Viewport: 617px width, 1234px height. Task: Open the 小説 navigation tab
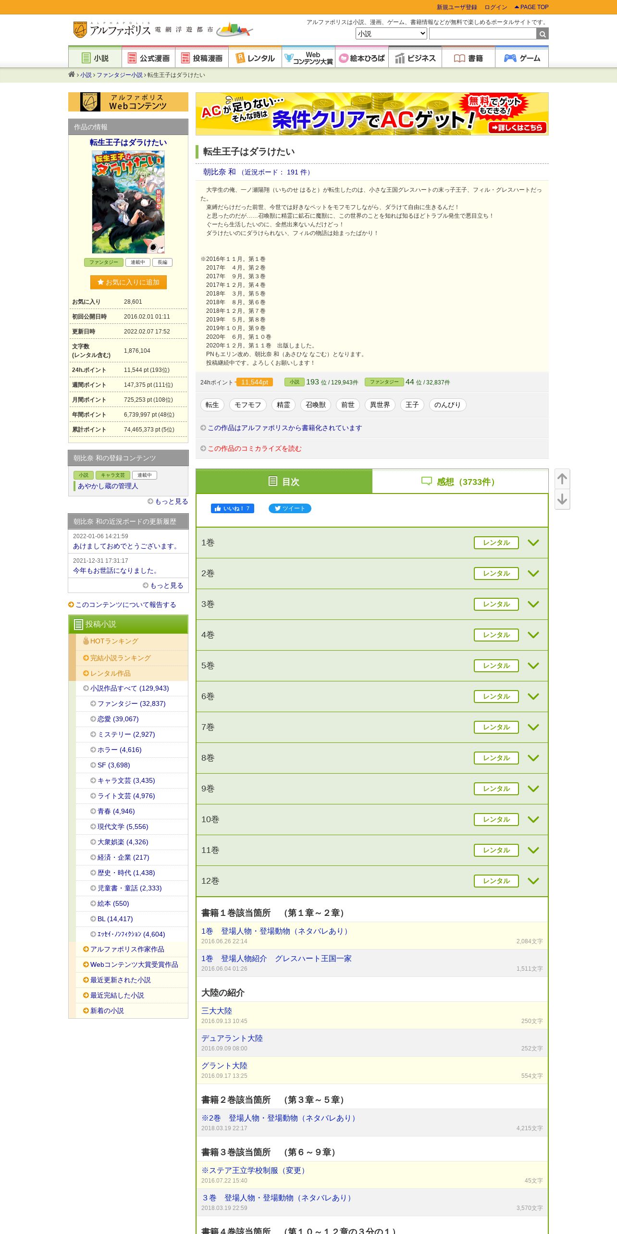(95, 58)
